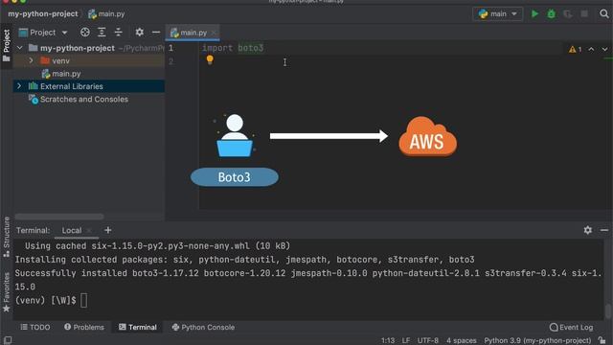Viewport: 613px width, 345px height.
Task: Toggle the Structure side tool button
Action: click(7, 237)
